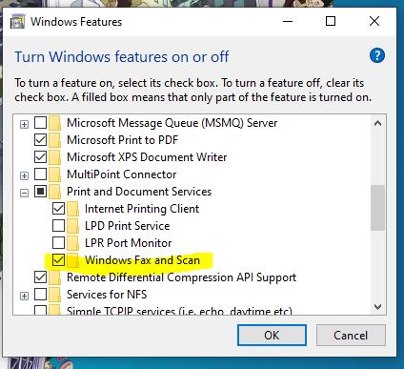Minimize the Windows Features dialog
Image resolution: width=404 pixels, height=369 pixels.
(x=288, y=21)
